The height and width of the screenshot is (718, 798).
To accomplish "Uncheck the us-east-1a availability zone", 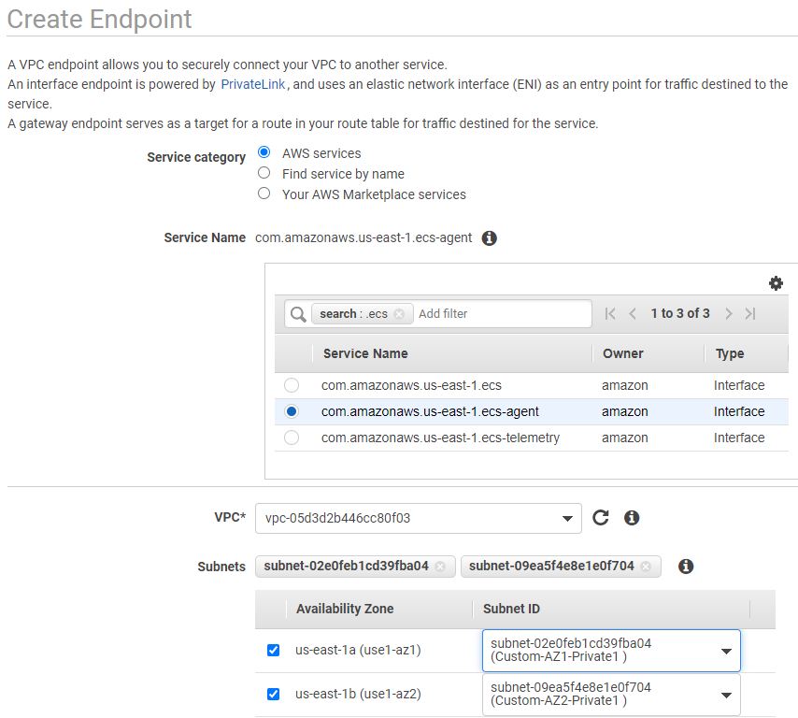I will (x=273, y=650).
